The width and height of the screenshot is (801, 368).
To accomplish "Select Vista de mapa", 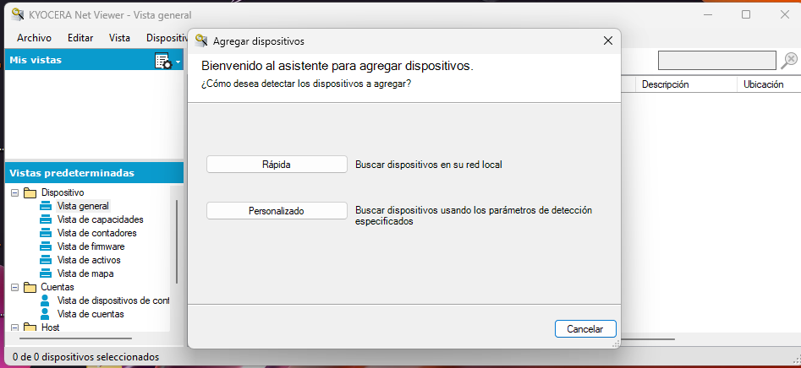I will coord(85,273).
